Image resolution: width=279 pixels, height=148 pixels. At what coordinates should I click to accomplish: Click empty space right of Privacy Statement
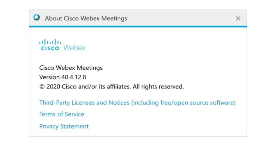tap(165, 126)
